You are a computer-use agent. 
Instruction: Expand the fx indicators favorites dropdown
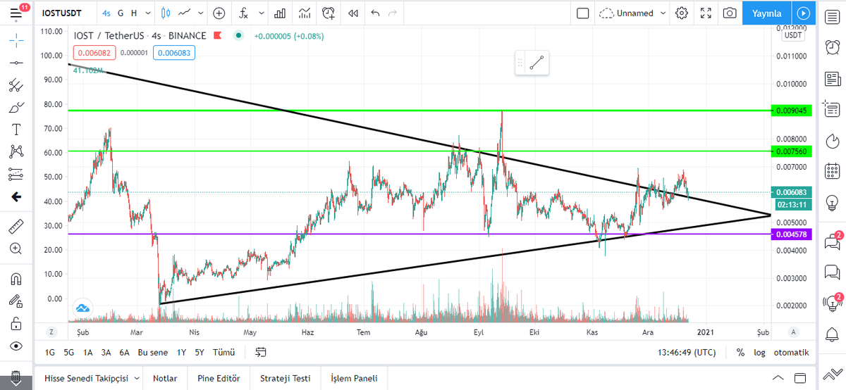click(262, 13)
